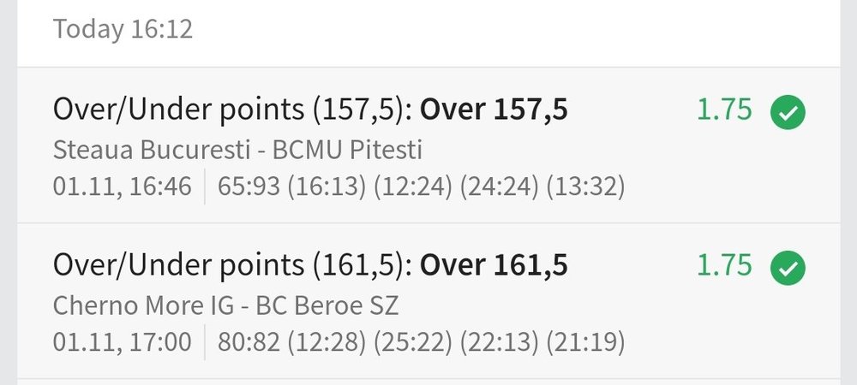857x385 pixels.
Task: Open the Cherno More IG - BC Beroe SZ match
Action: click(x=225, y=305)
